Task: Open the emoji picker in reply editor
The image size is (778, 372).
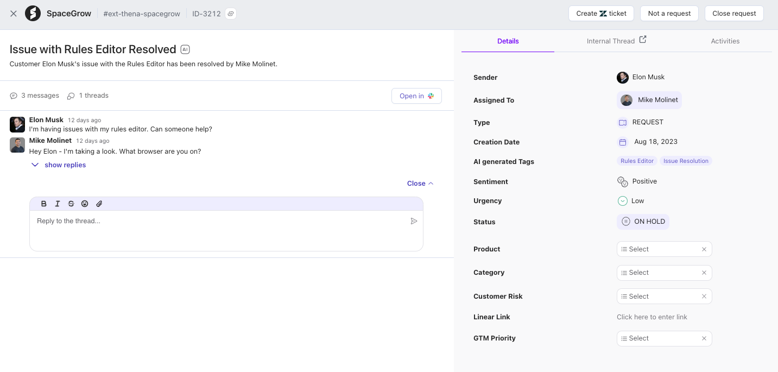Action: coord(85,204)
